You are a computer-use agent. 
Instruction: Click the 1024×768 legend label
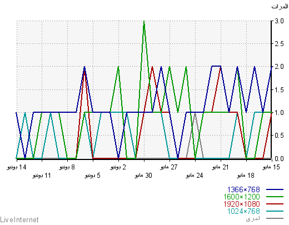pos(243,211)
